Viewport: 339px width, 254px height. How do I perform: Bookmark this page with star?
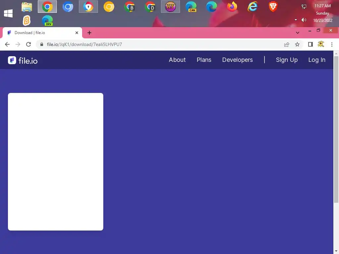coord(297,44)
